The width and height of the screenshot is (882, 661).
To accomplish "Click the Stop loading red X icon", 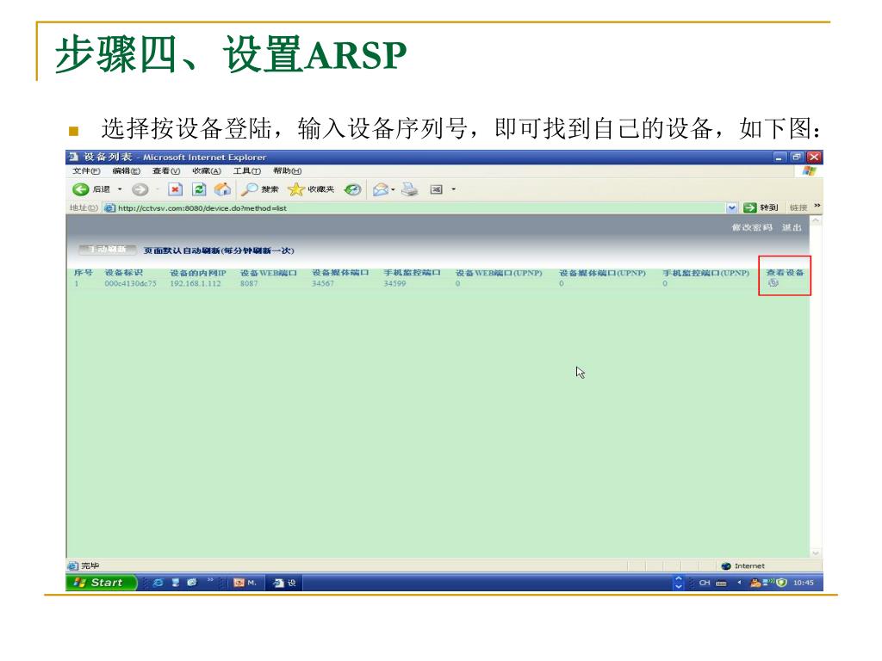I will 176,189.
